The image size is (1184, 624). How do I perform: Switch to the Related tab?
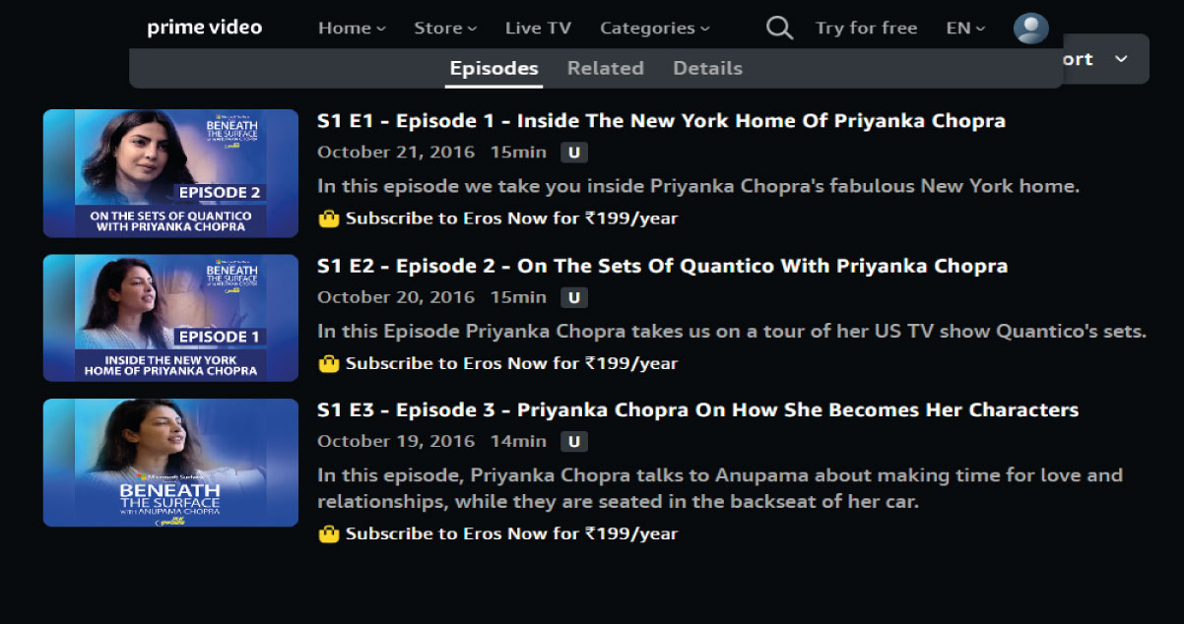605,68
